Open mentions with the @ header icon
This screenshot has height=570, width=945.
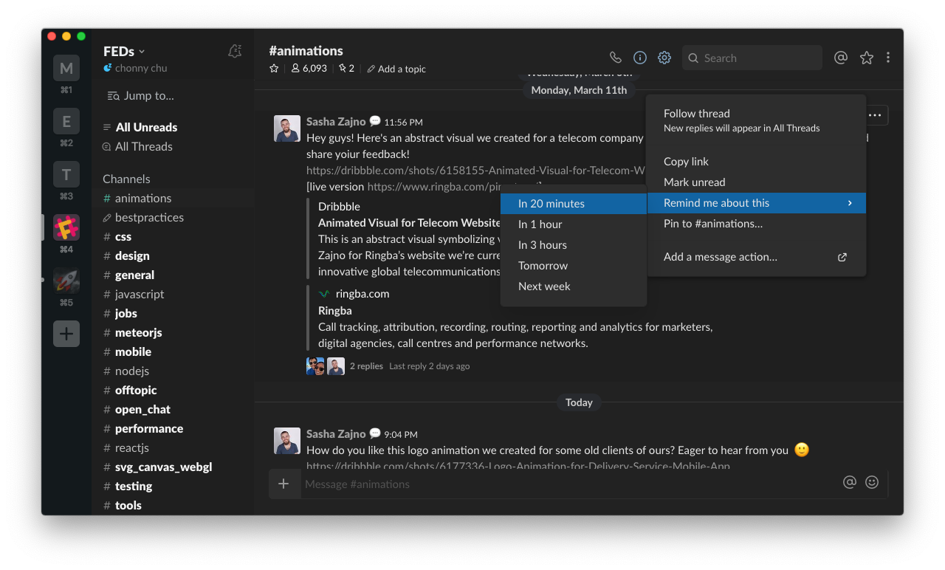(840, 58)
